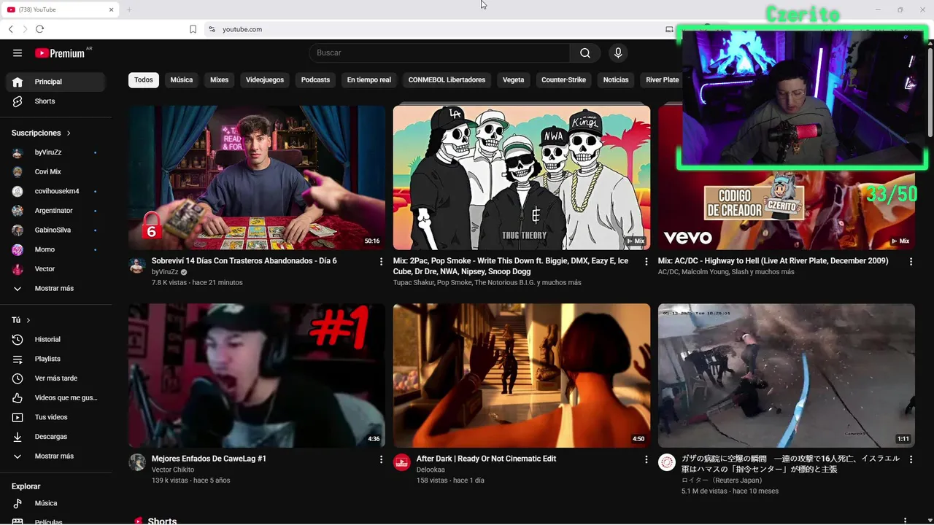Image resolution: width=934 pixels, height=525 pixels.
Task: Open options menu for Shorts shelf
Action: [905, 521]
